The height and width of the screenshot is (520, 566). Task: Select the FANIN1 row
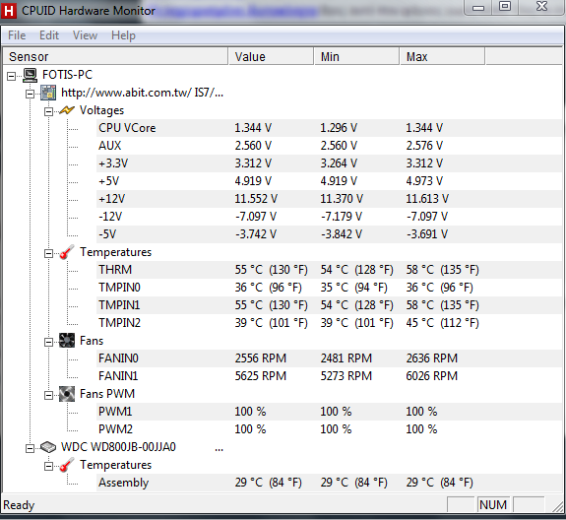(329, 376)
